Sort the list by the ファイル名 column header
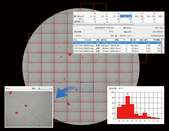169x131 pixels. tap(87, 40)
